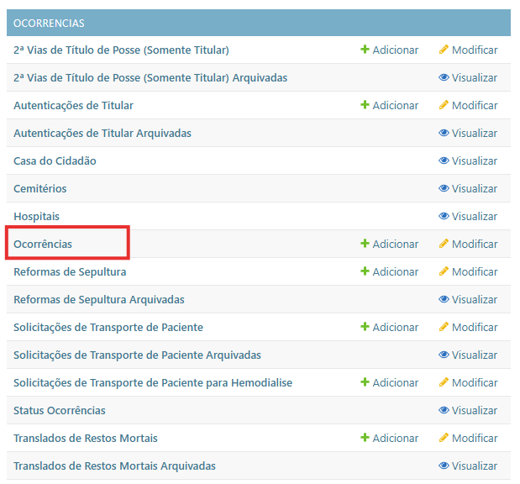Click eye icon for Status Ocorrências
520x484 pixels.
point(444,410)
